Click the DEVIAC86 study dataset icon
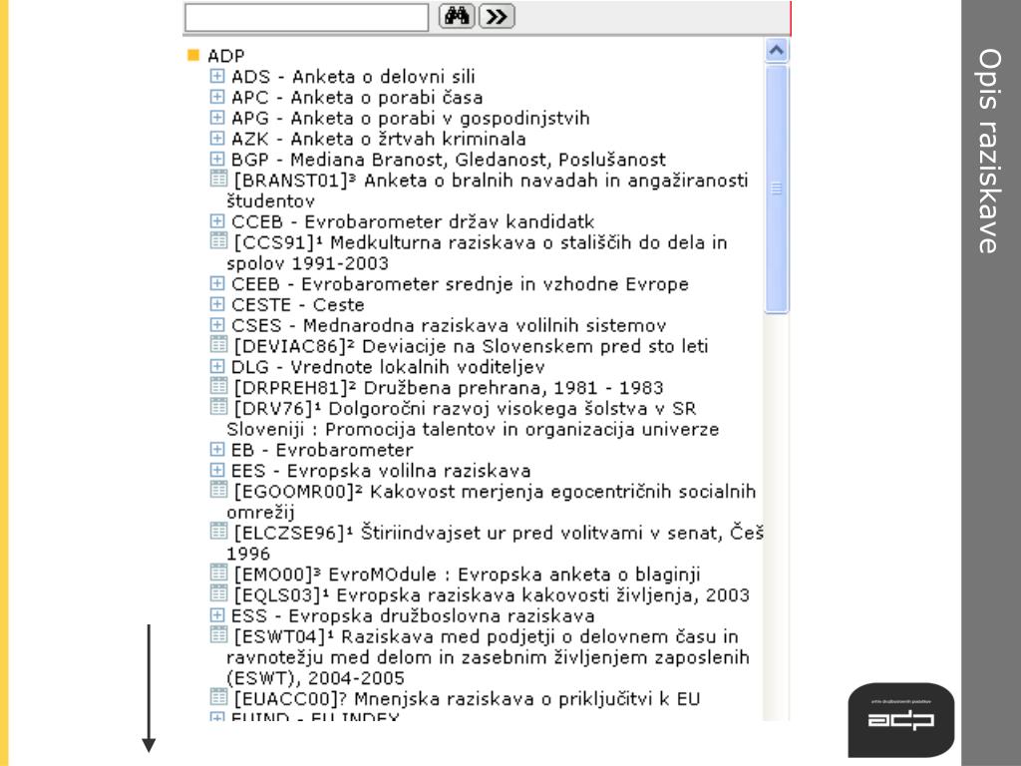1021x766 pixels. click(x=218, y=344)
